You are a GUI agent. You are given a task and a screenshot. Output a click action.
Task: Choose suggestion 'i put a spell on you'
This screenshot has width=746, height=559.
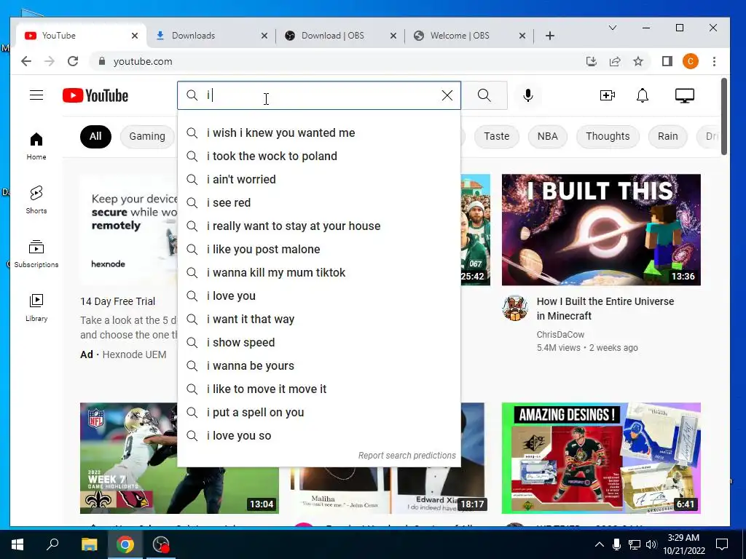tap(319, 413)
